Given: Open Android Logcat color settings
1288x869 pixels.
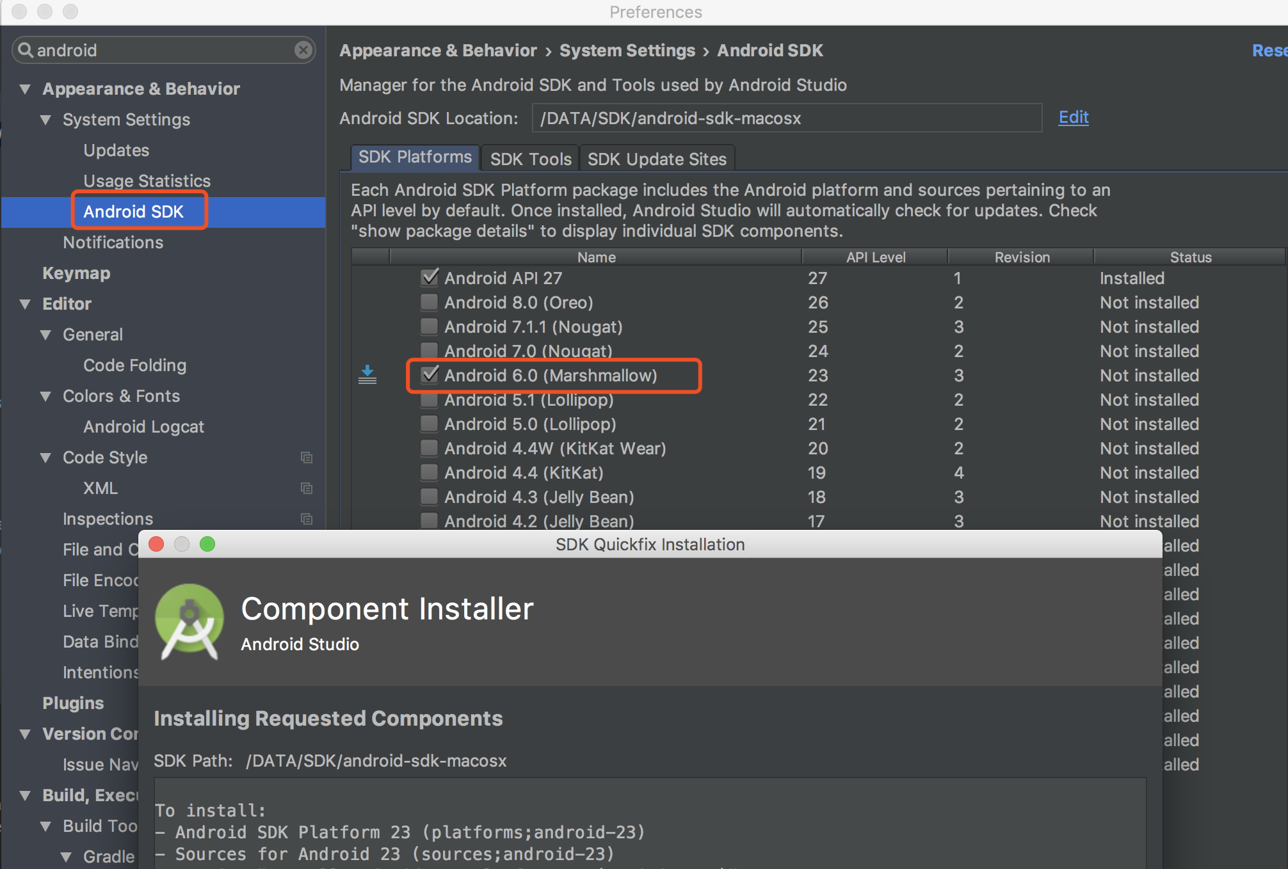Looking at the screenshot, I should [143, 427].
